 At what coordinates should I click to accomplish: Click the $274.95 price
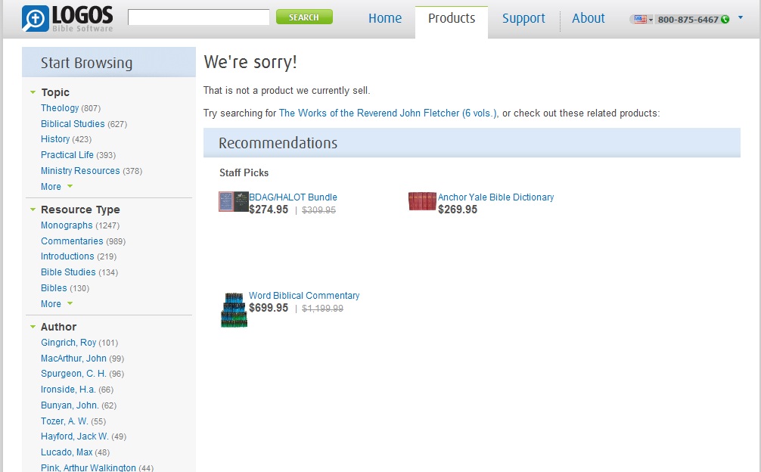pos(269,210)
